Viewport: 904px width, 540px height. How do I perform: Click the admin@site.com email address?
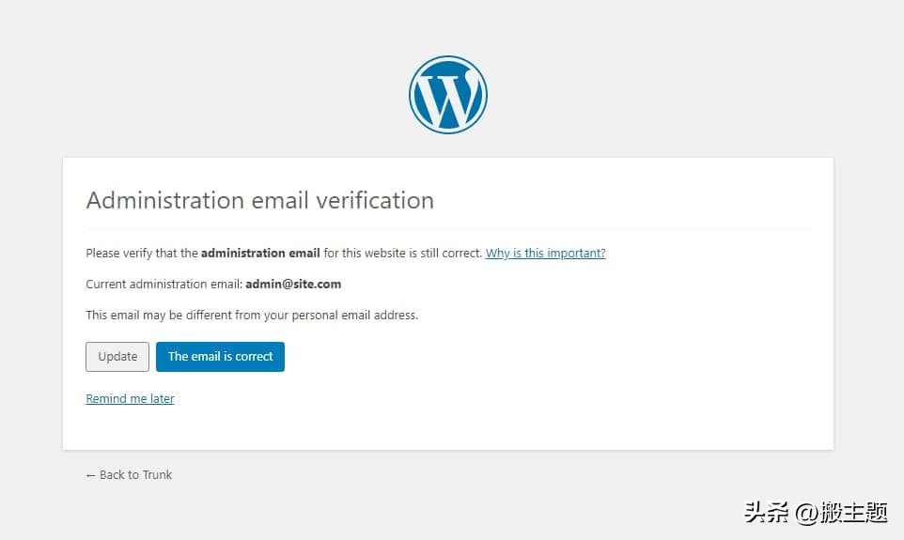coord(293,284)
